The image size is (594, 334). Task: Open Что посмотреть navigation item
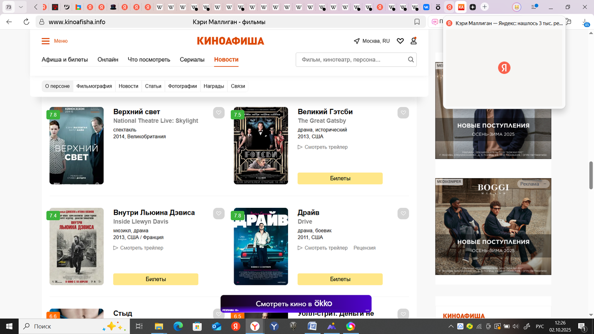pyautogui.click(x=149, y=59)
